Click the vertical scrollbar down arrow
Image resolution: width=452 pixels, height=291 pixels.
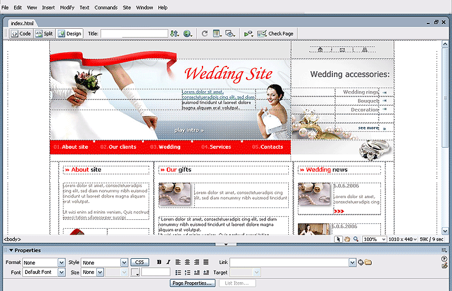tap(445, 231)
